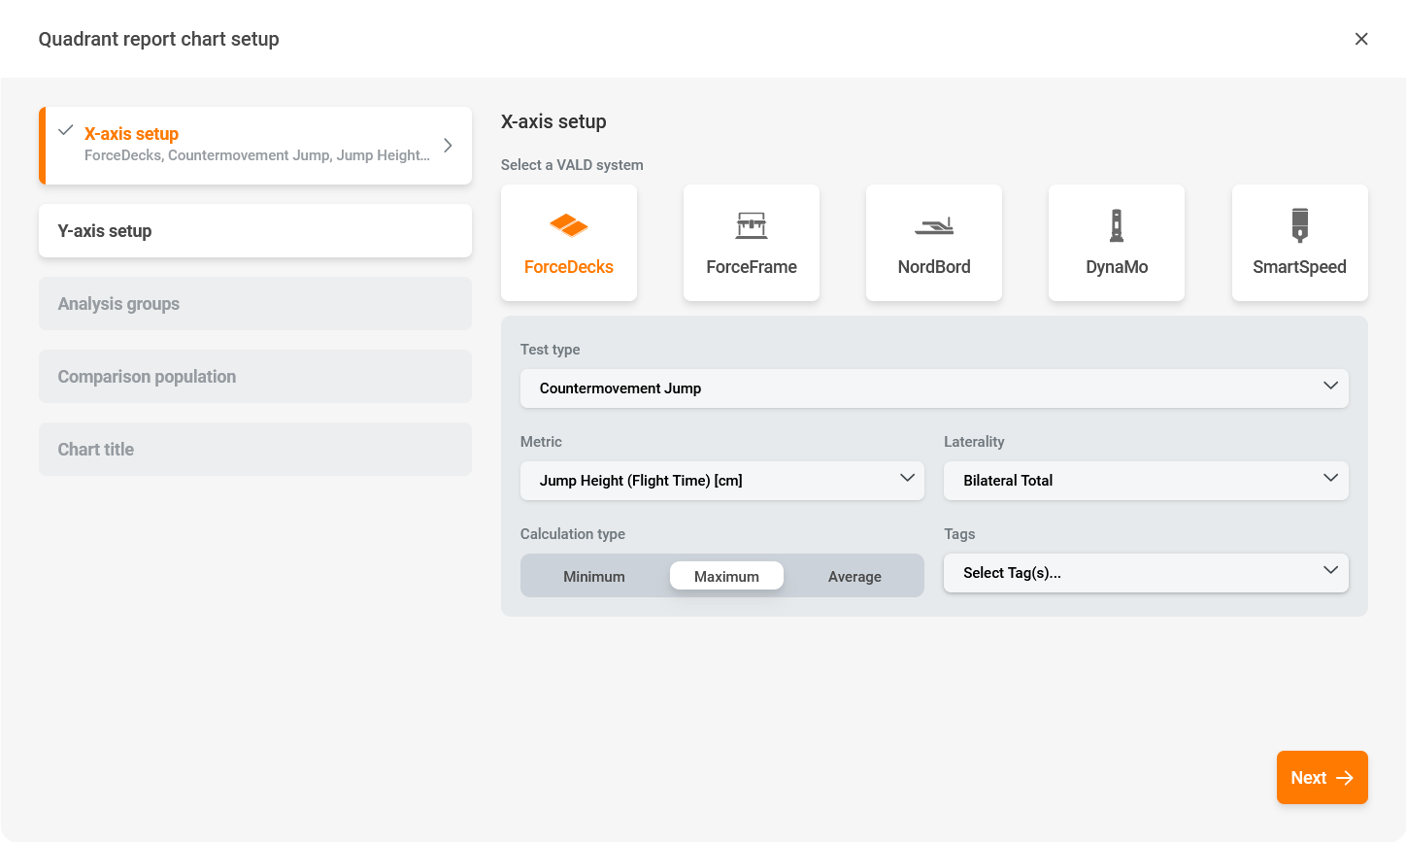Click the X-axis setup heading text

tap(553, 121)
